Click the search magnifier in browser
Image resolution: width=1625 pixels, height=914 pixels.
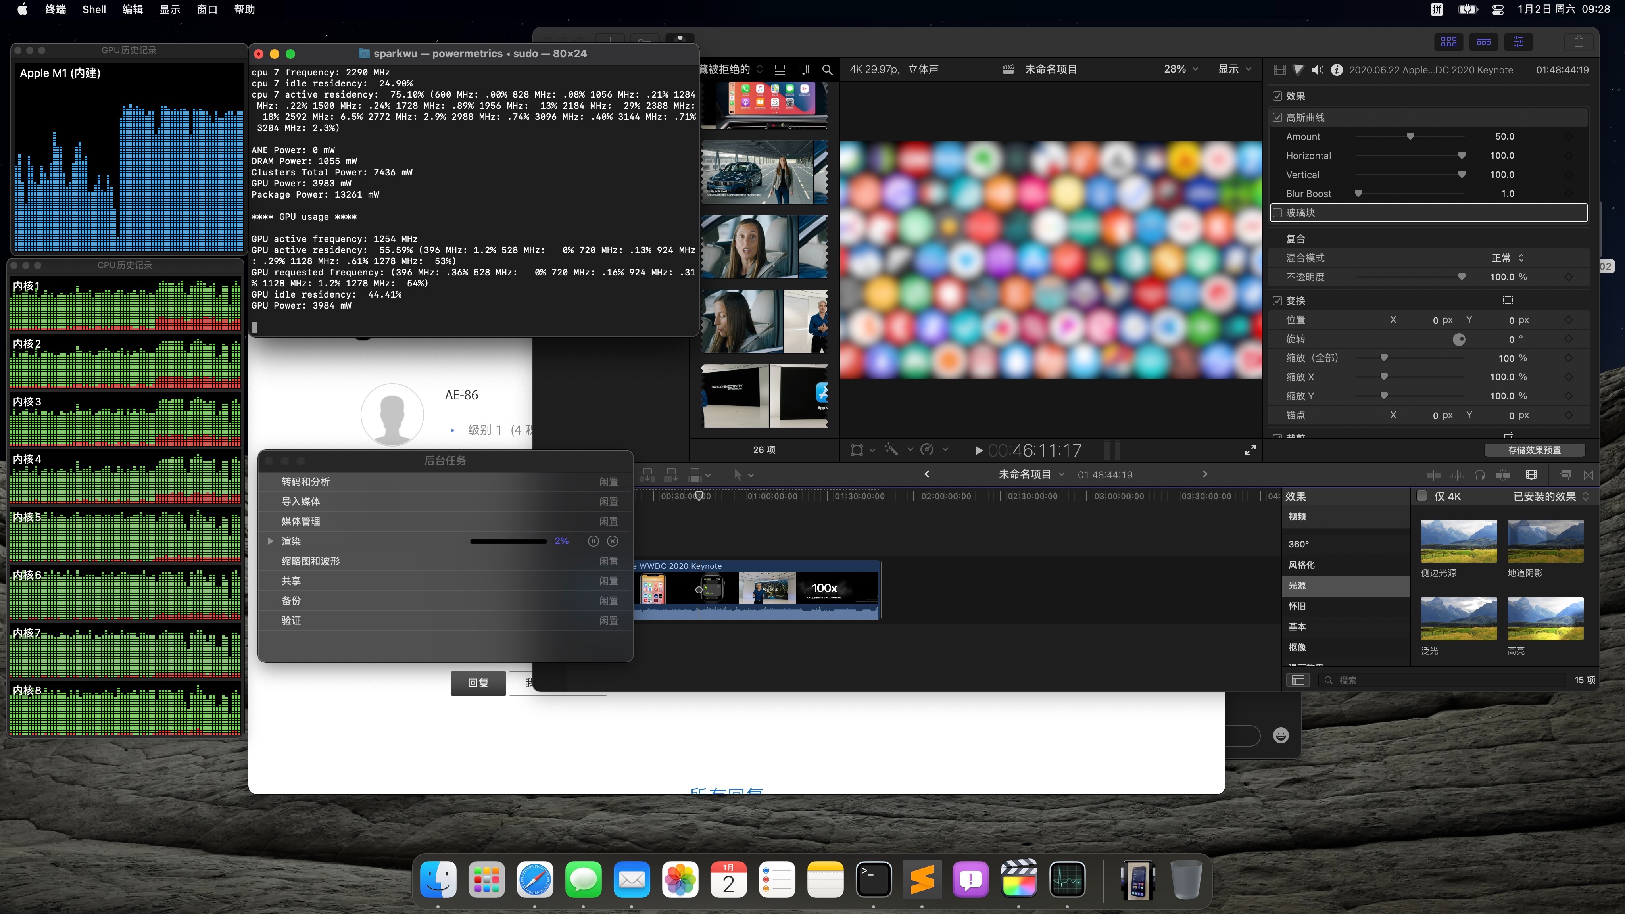[827, 70]
